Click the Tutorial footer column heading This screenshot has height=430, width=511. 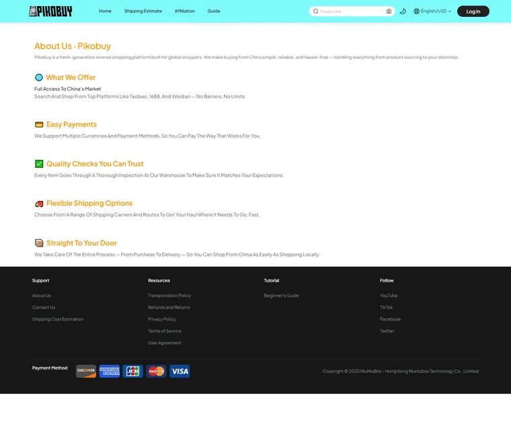point(272,280)
